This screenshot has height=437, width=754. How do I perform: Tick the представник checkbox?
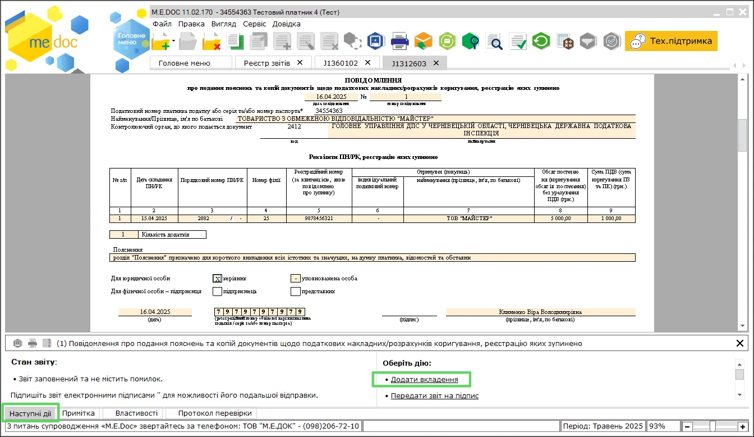295,292
